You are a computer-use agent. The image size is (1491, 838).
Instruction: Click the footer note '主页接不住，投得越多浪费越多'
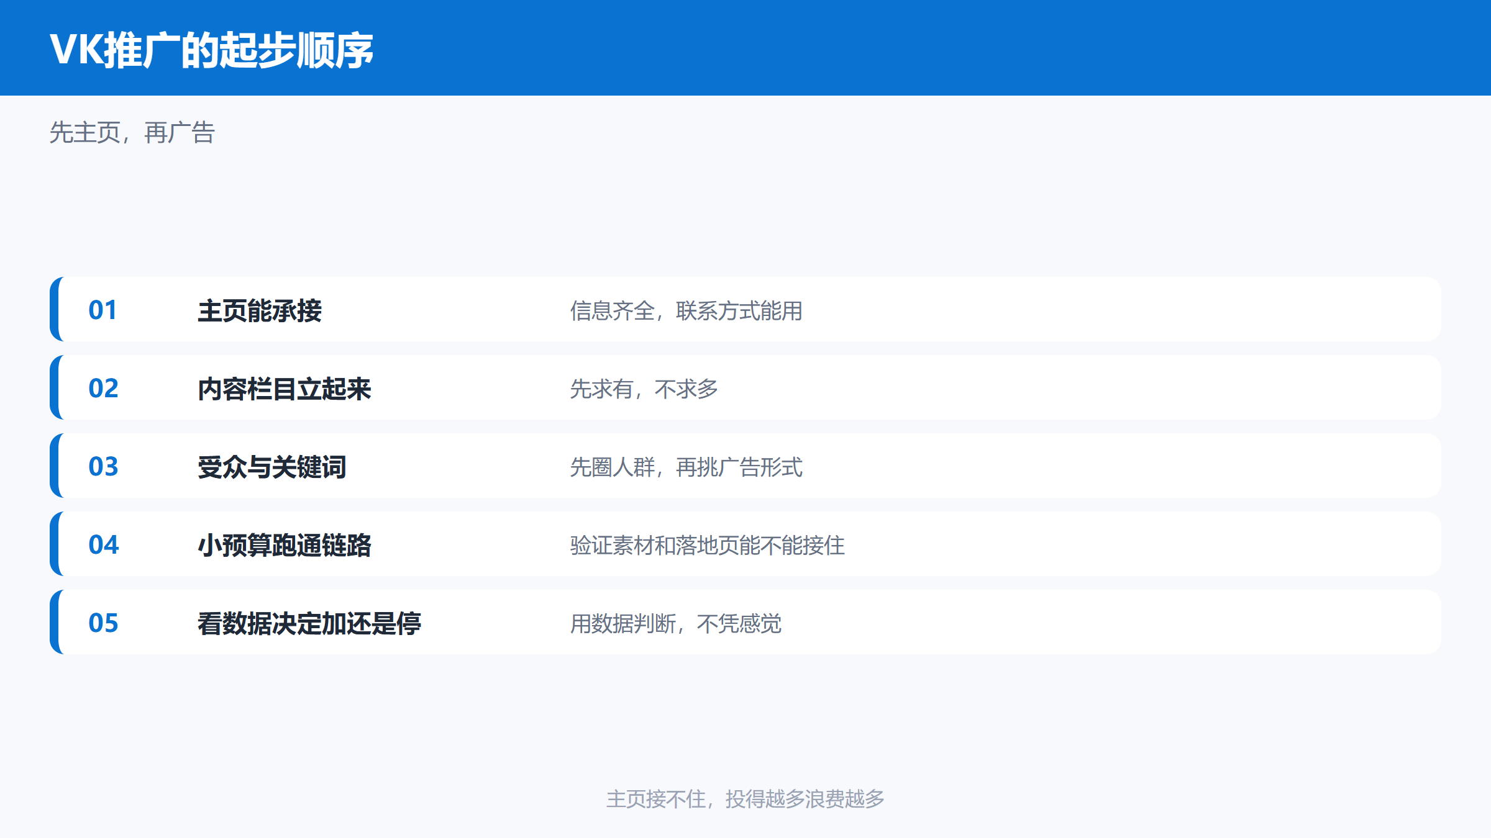pyautogui.click(x=745, y=799)
